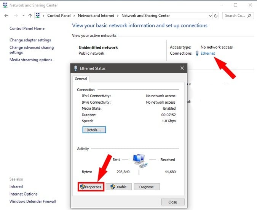Select Network and Sharing Center breadcrumb
This screenshot has width=257, height=210.
[145, 16]
